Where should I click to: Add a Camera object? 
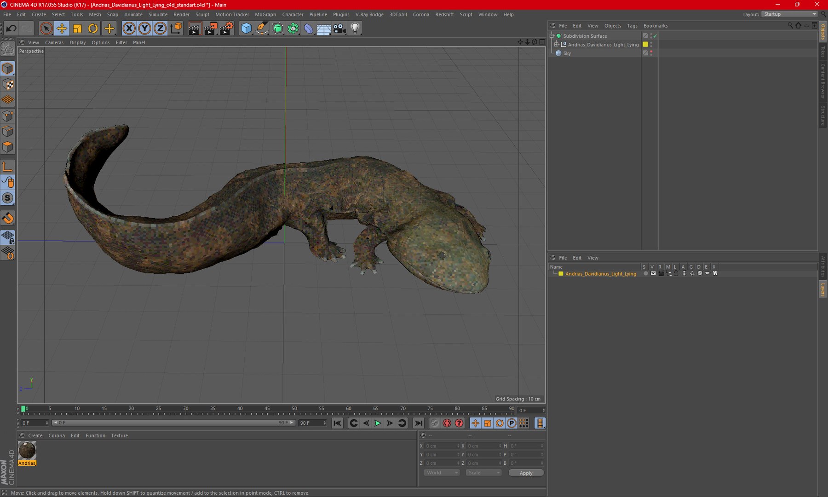click(339, 29)
